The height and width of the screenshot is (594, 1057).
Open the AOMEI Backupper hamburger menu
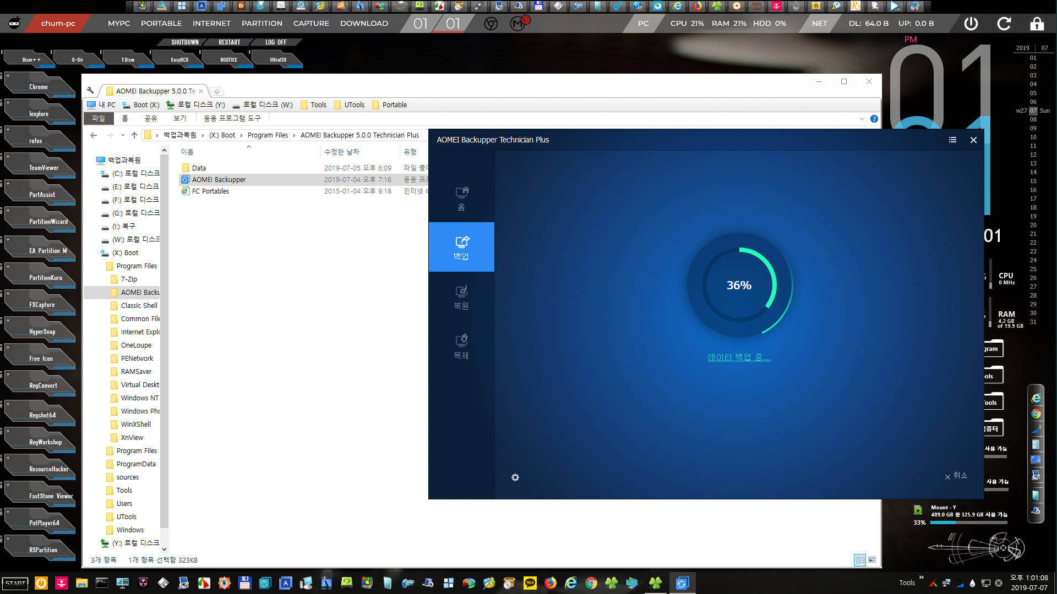click(952, 140)
